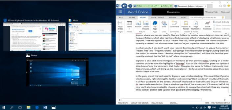Click the browser address bar URL
This screenshot has width=232, height=110.
145,6
